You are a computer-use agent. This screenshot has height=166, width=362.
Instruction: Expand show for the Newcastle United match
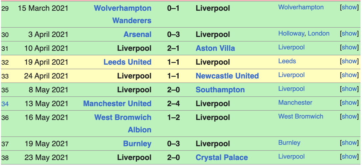tap(350, 75)
